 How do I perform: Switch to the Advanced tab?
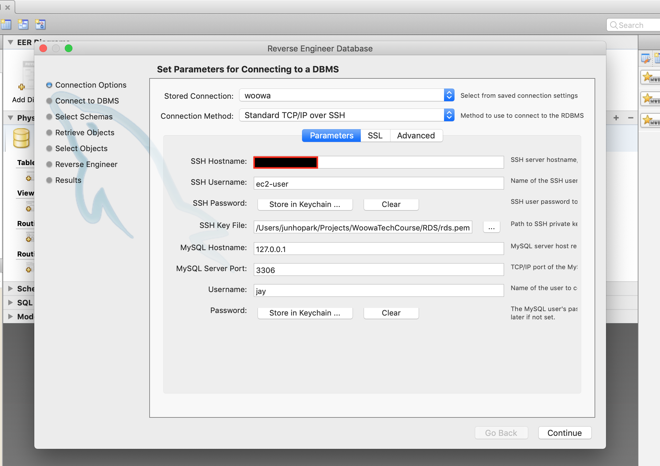pos(416,136)
